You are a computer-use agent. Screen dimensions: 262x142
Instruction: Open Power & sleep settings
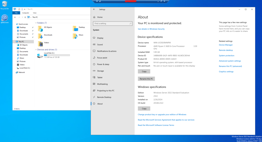[x=103, y=64]
